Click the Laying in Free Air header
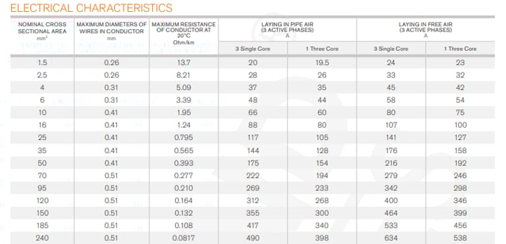Image resolution: width=506 pixels, height=244 pixels. (426, 30)
